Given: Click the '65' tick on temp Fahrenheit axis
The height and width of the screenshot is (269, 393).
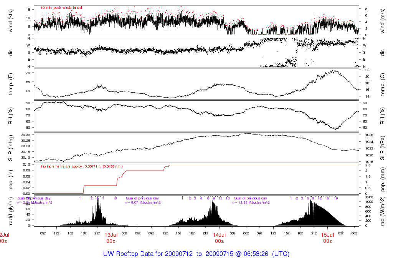Looking at the screenshot, I should 28,82.
